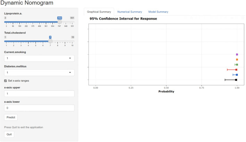Click the Diabetes.mellitus dropdown arrow
This screenshot has width=246, height=142.
tap(70, 72)
